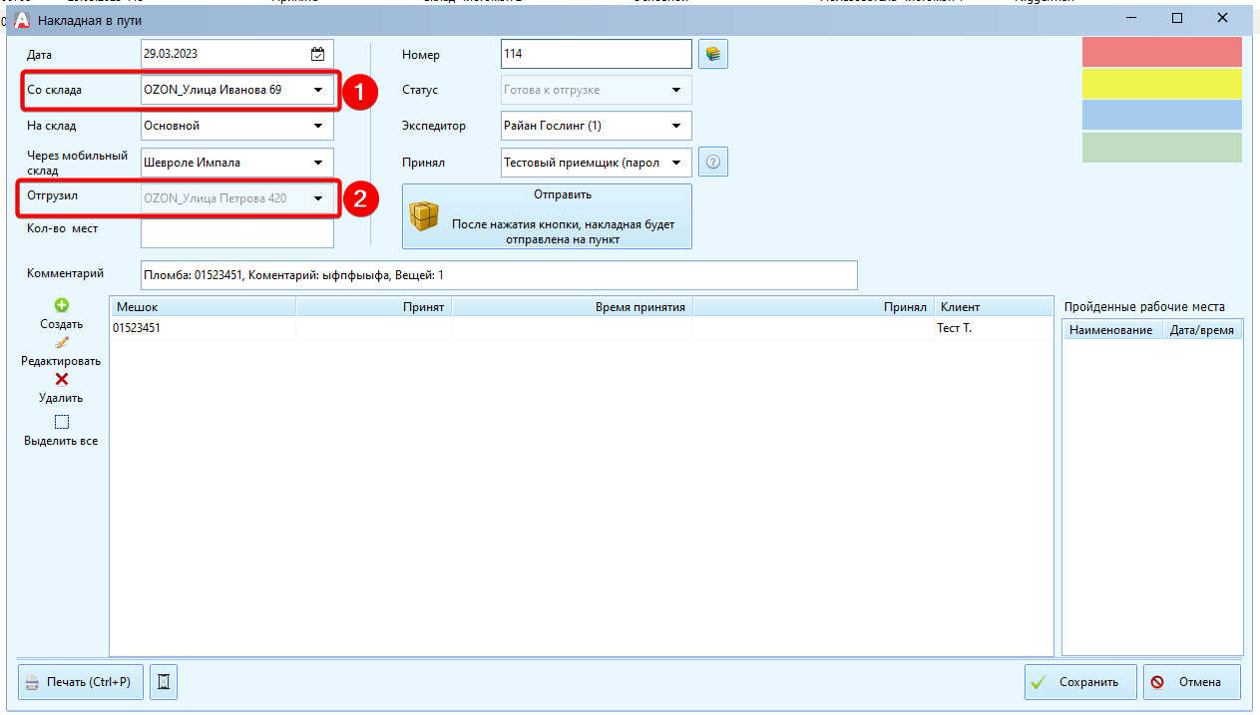
Task: Click the green plus Создать icon
Action: click(62, 306)
